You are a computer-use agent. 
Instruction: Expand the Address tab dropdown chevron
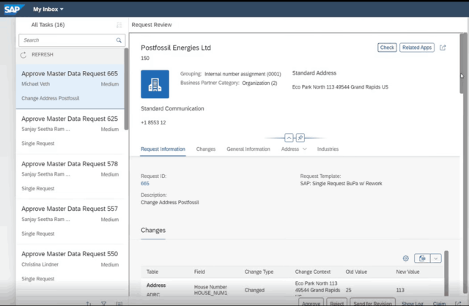click(x=305, y=149)
